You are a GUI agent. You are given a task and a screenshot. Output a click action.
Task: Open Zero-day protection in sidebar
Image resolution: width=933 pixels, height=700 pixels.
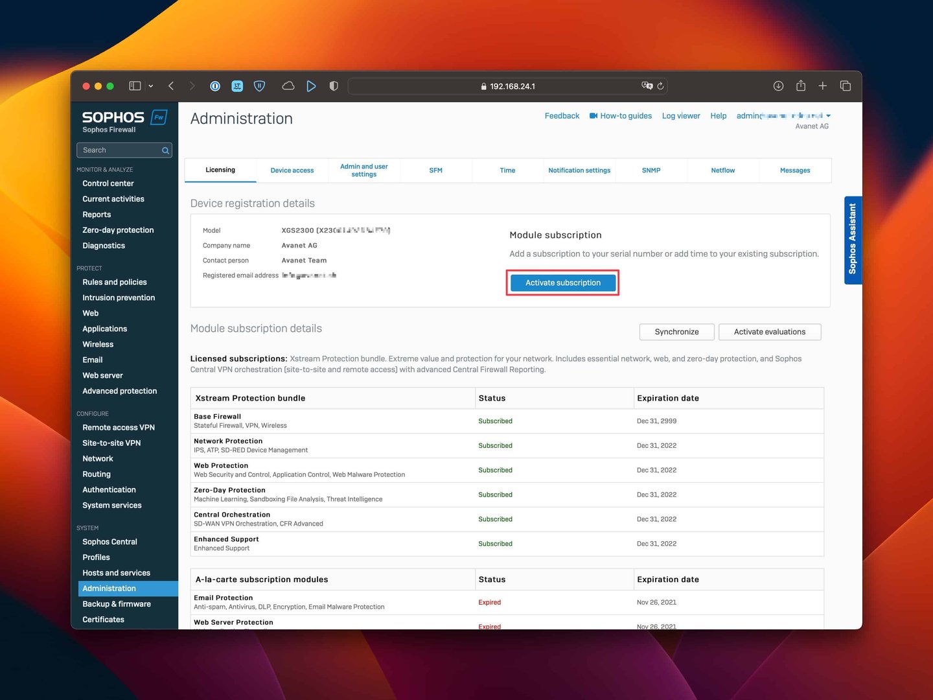(x=118, y=230)
